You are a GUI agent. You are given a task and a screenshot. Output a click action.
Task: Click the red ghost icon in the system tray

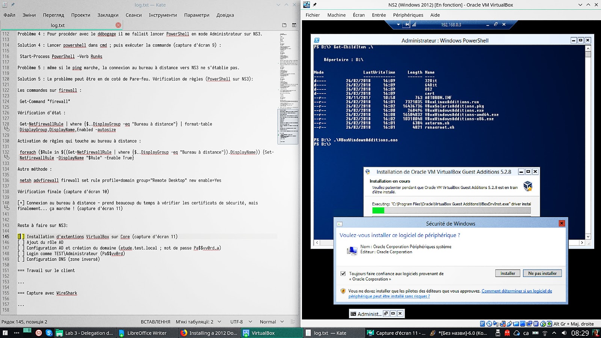point(507,333)
